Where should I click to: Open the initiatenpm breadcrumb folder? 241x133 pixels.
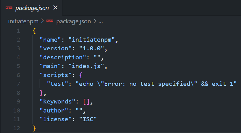[23, 21]
